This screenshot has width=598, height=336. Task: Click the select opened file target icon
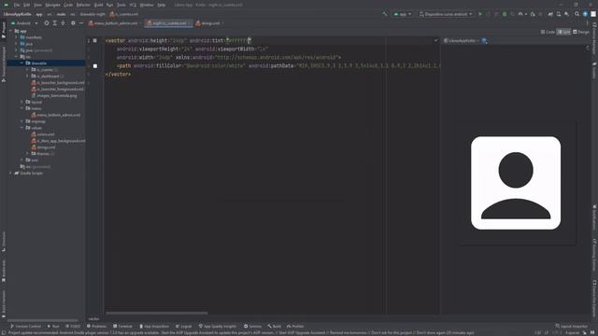47,23
